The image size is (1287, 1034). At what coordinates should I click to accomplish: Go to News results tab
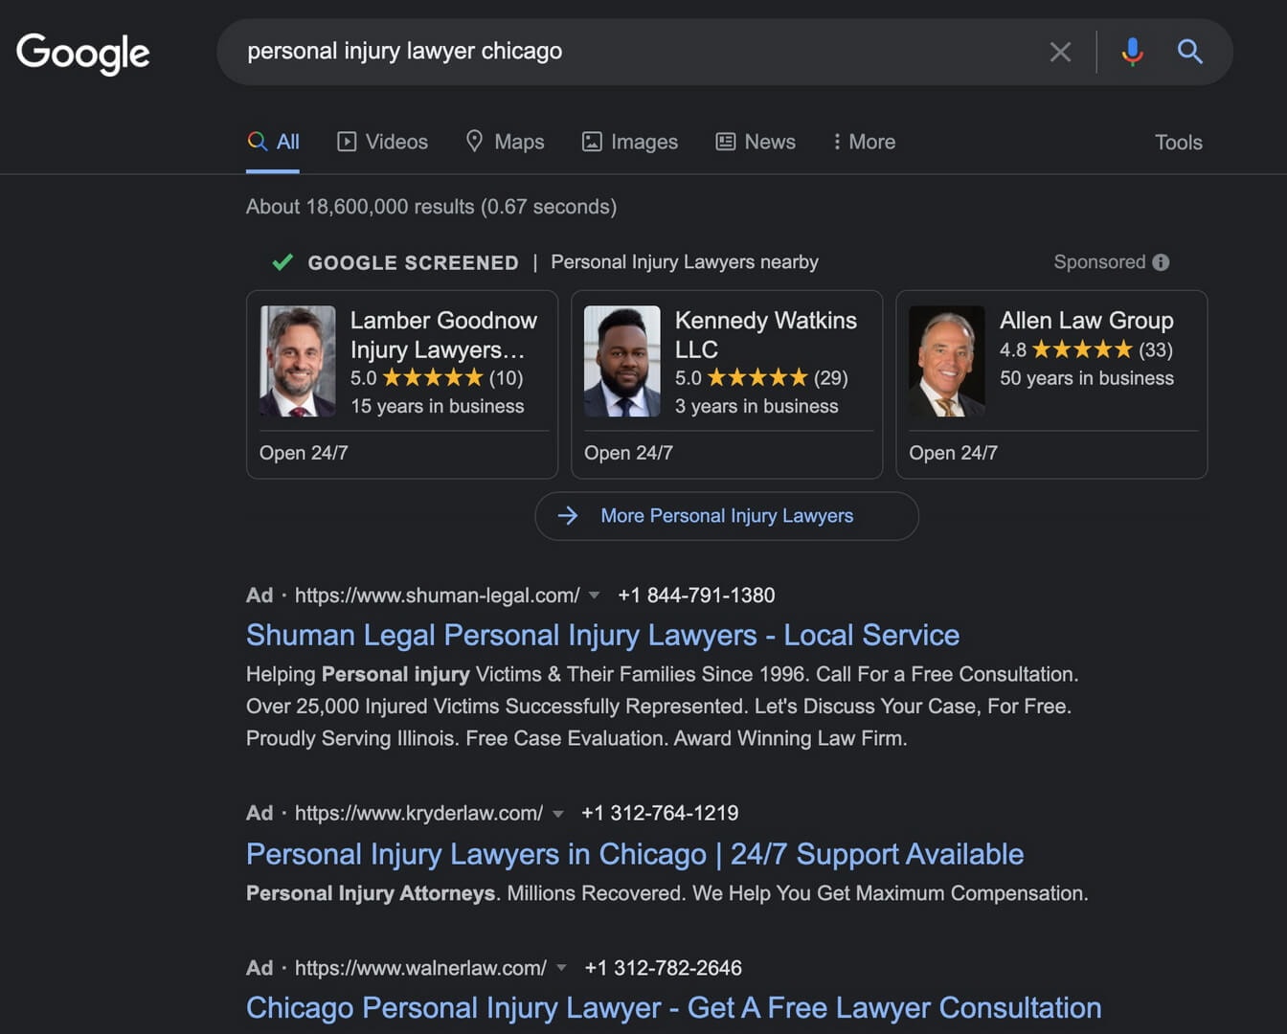[x=756, y=142]
